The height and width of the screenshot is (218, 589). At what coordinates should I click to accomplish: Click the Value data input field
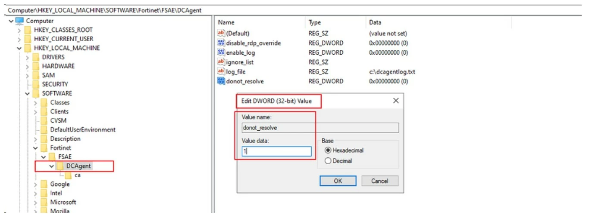coord(276,151)
